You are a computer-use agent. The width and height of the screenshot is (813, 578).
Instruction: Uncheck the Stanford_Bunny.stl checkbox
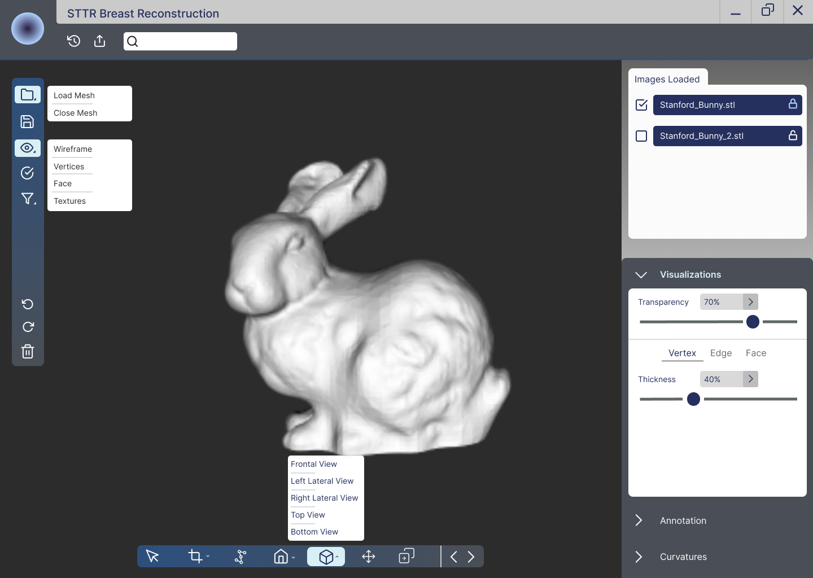641,104
